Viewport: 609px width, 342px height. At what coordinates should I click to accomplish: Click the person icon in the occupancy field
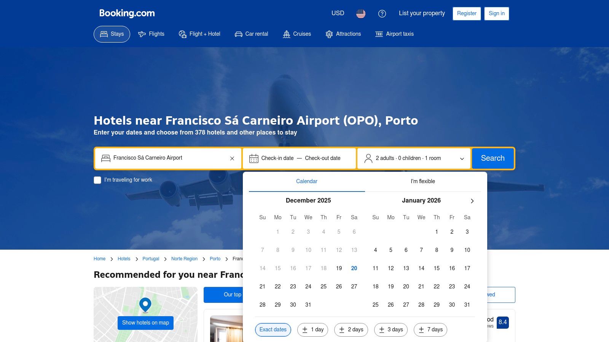coord(368,158)
